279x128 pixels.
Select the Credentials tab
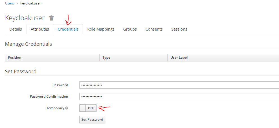point(68,29)
